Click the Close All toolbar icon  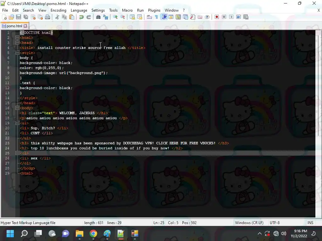[40, 17]
